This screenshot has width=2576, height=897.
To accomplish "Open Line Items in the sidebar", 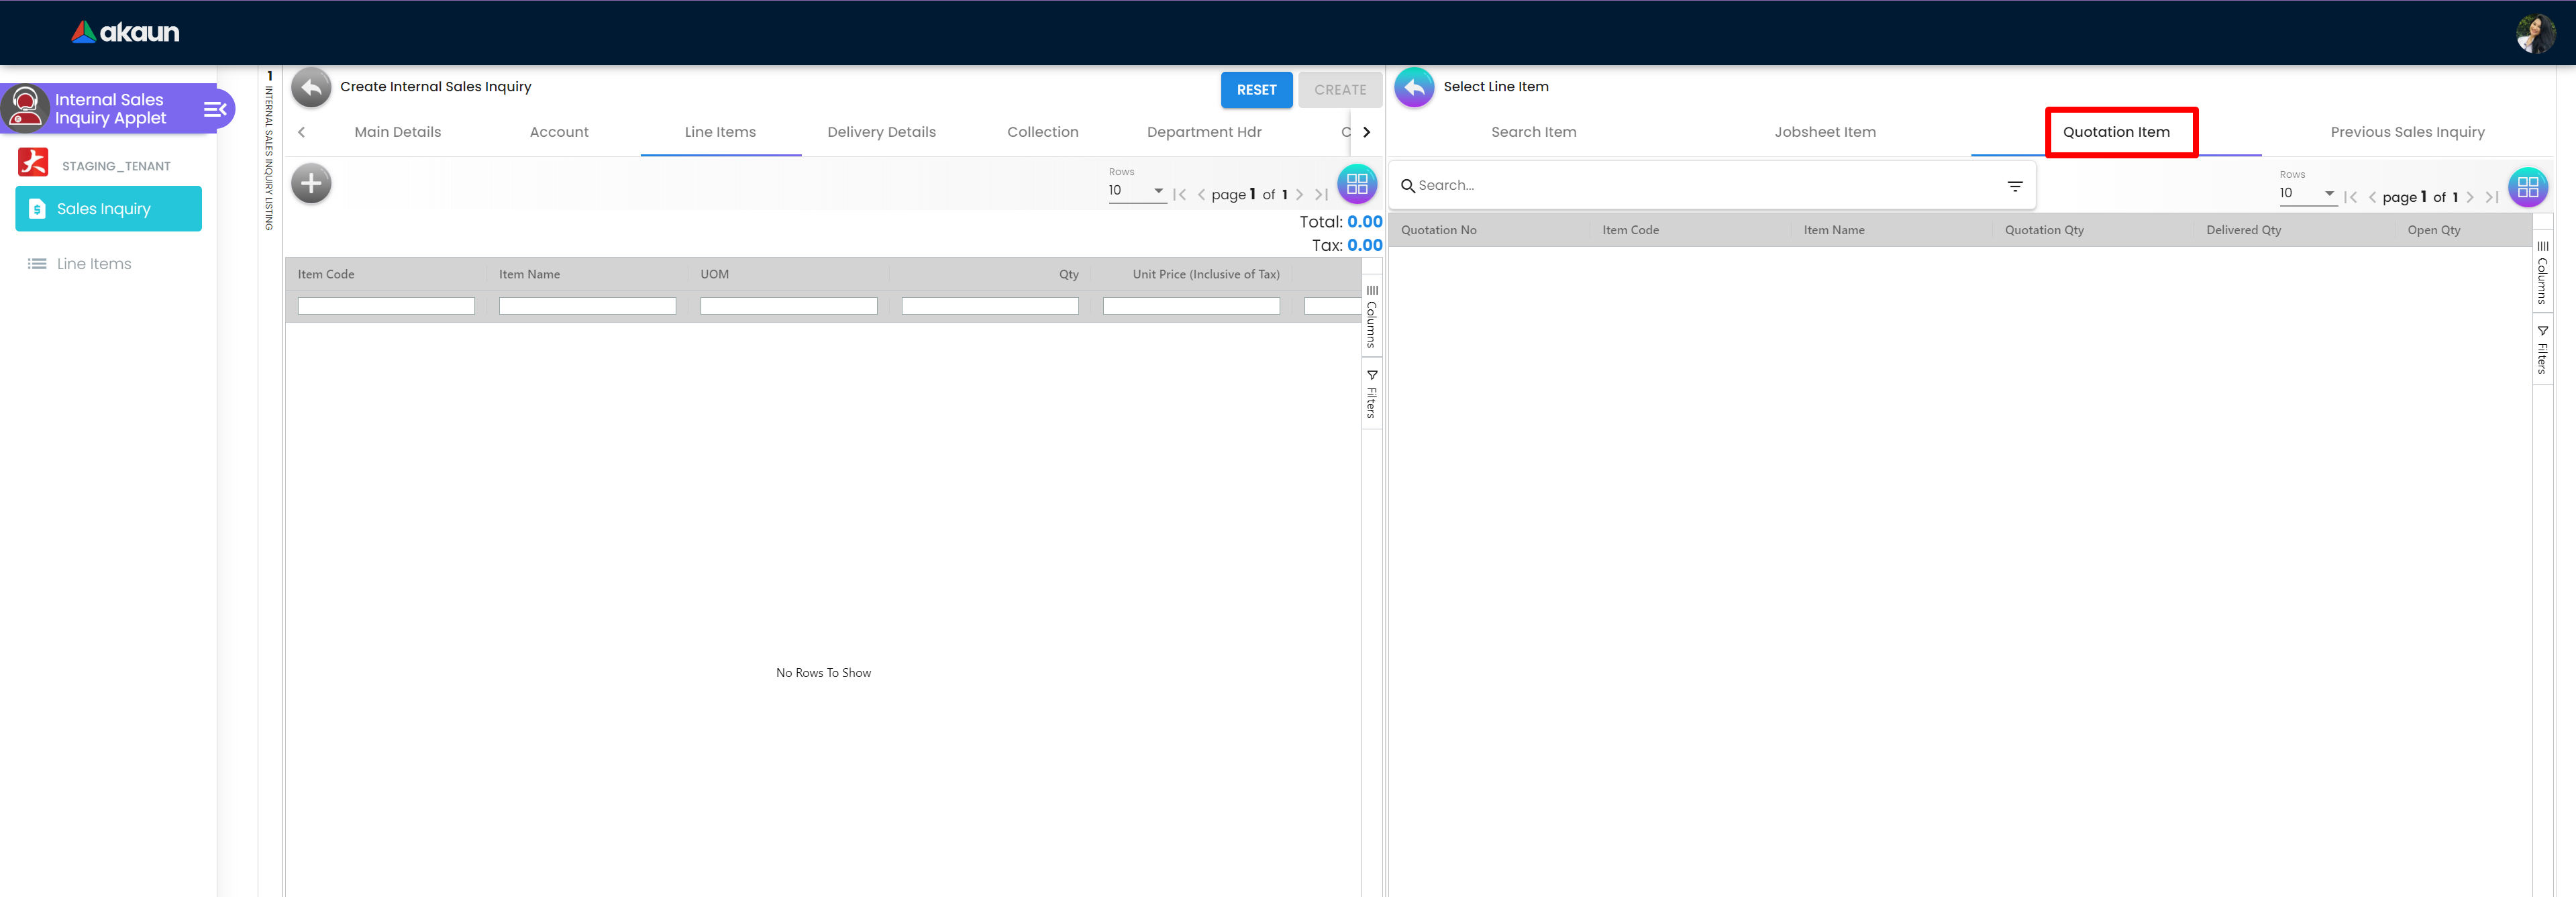I will tap(94, 264).
